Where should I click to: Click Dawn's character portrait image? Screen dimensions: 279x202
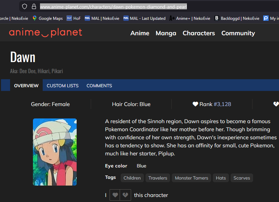pos(55,152)
